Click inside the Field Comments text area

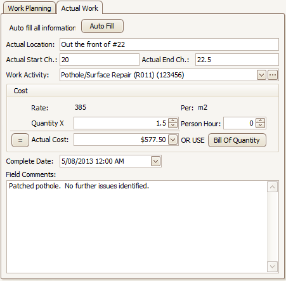[137, 226]
